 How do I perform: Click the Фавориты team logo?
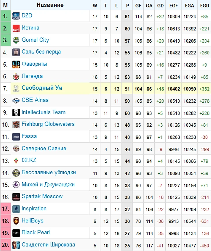click(16, 64)
